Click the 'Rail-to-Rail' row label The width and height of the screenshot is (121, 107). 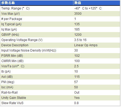pos(9,93)
